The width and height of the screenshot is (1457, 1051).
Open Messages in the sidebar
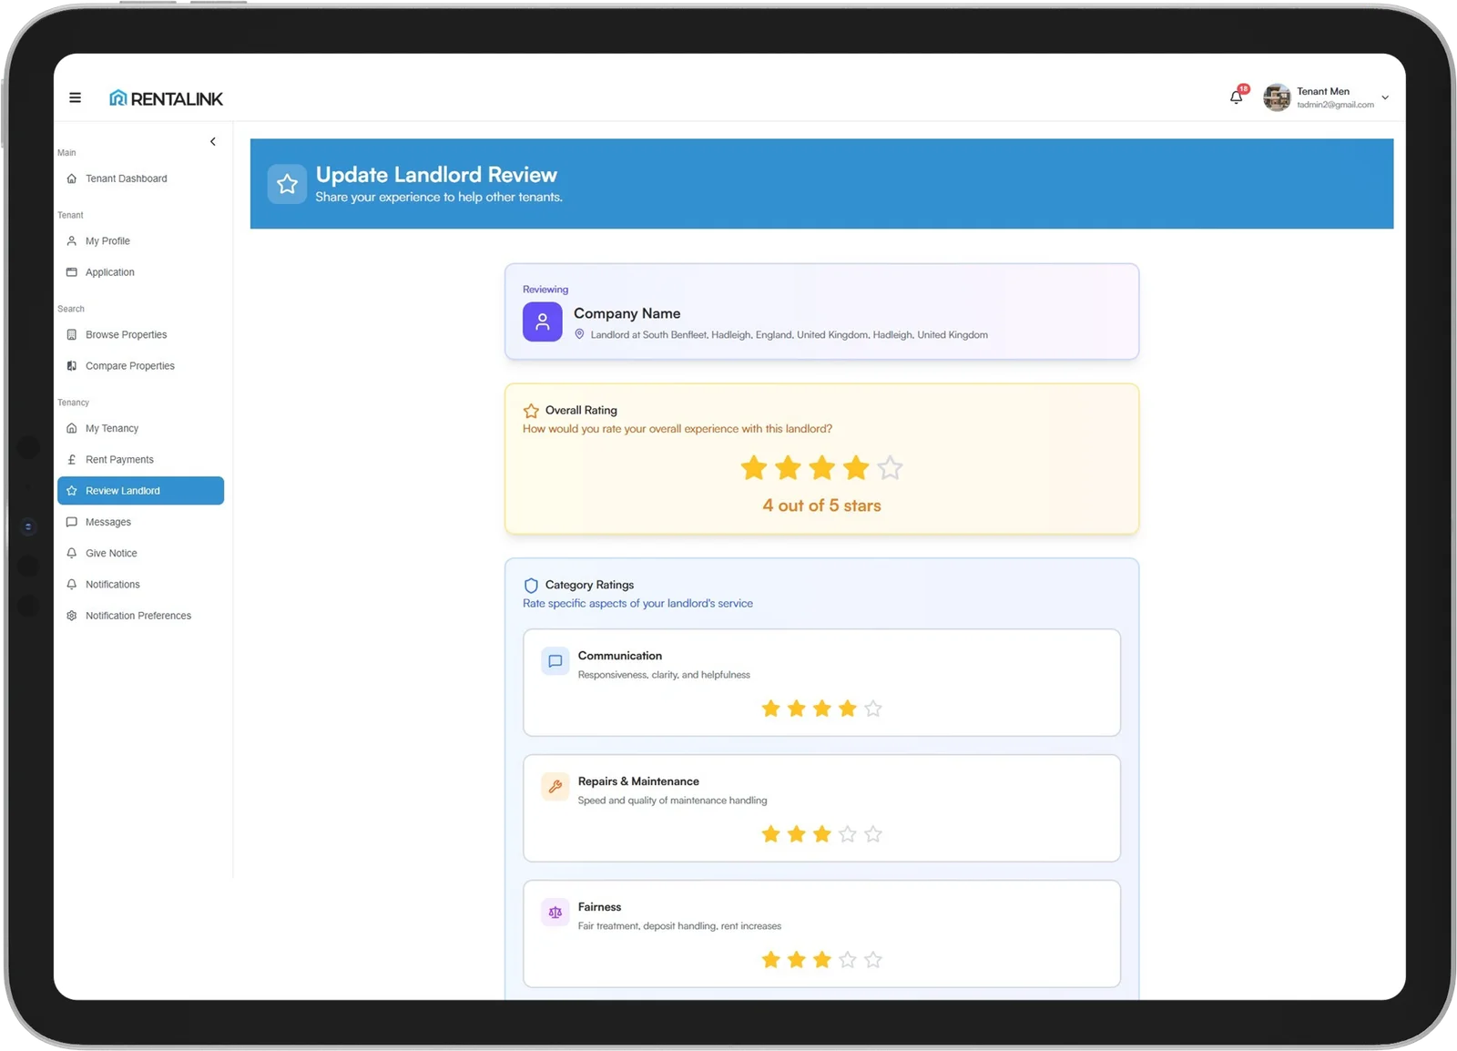[140, 522]
